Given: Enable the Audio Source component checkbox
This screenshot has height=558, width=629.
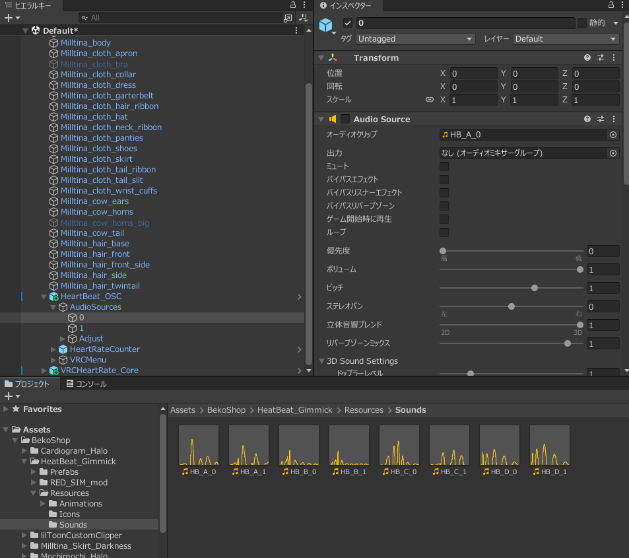Looking at the screenshot, I should click(x=345, y=120).
